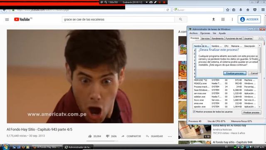Click Cancelar in the end-process dialog
The height and width of the screenshot is (150, 266).
coord(253,73)
